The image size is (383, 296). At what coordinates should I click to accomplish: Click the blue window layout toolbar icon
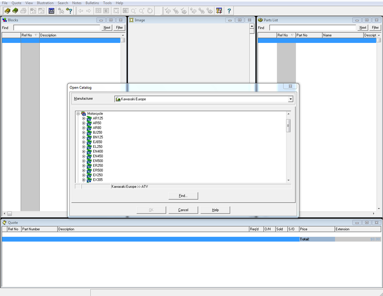(51, 11)
